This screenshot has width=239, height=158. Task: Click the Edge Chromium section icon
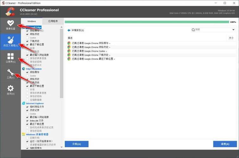(23, 69)
